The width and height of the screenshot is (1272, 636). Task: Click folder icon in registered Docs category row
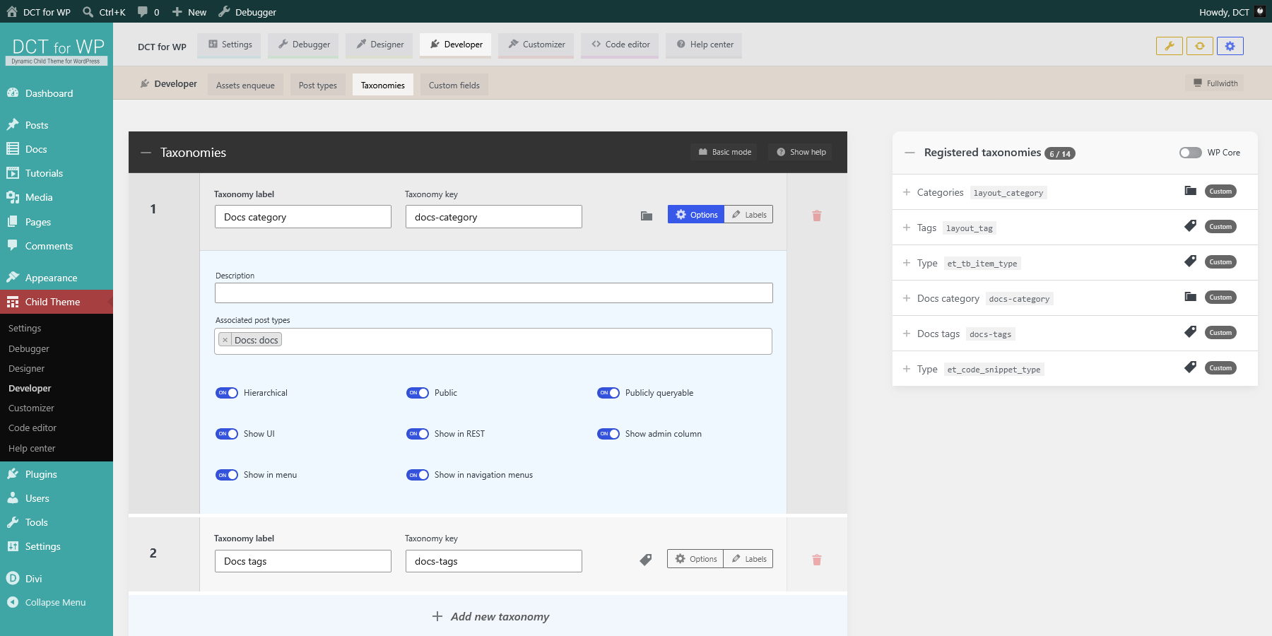1191,297
